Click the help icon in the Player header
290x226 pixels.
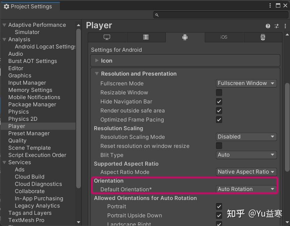[267, 26]
